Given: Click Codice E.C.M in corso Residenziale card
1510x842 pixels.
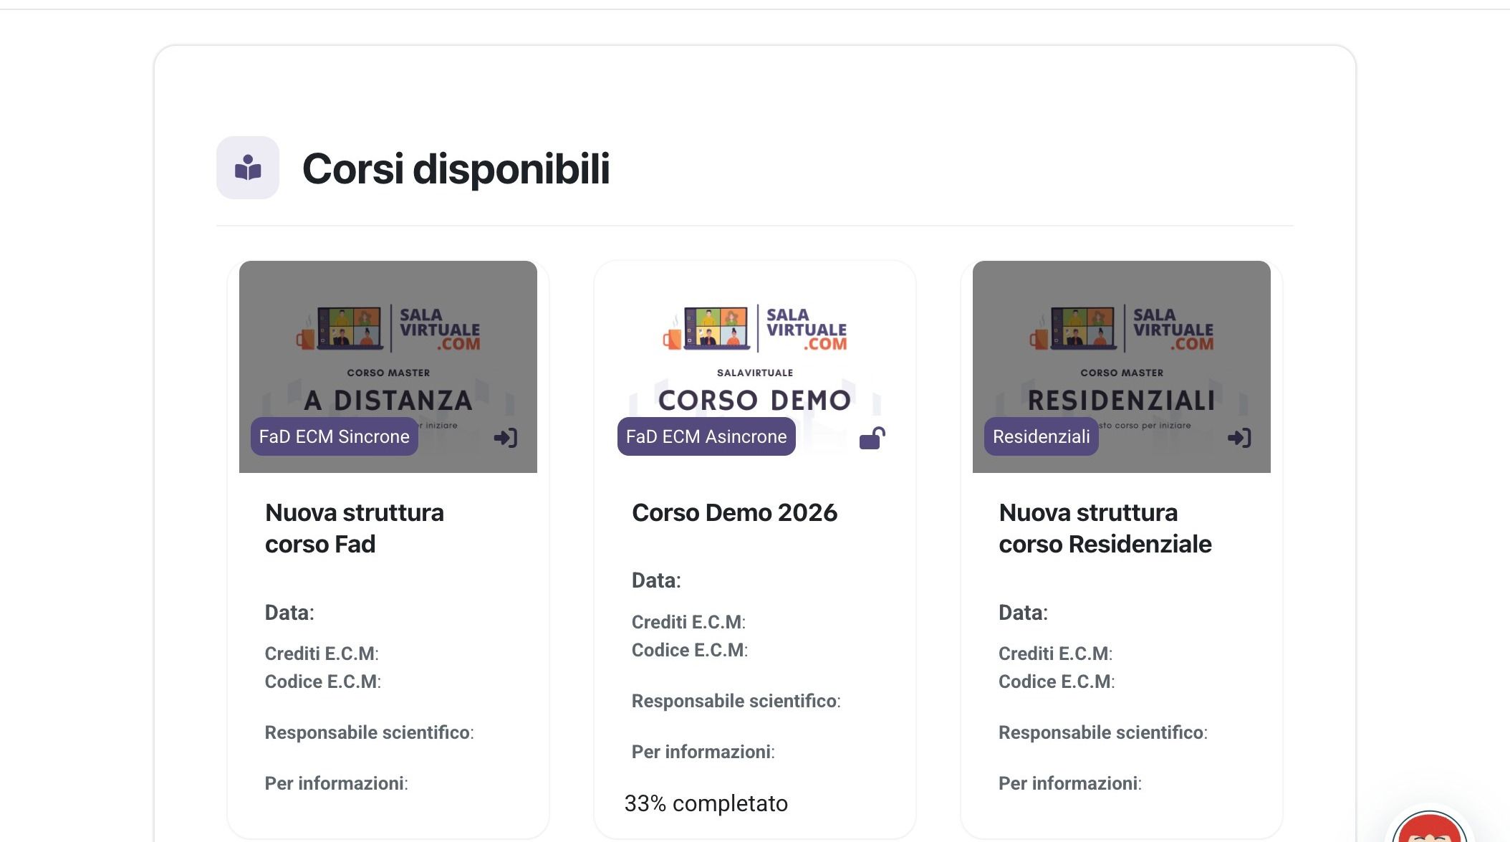Looking at the screenshot, I should 1057,681.
